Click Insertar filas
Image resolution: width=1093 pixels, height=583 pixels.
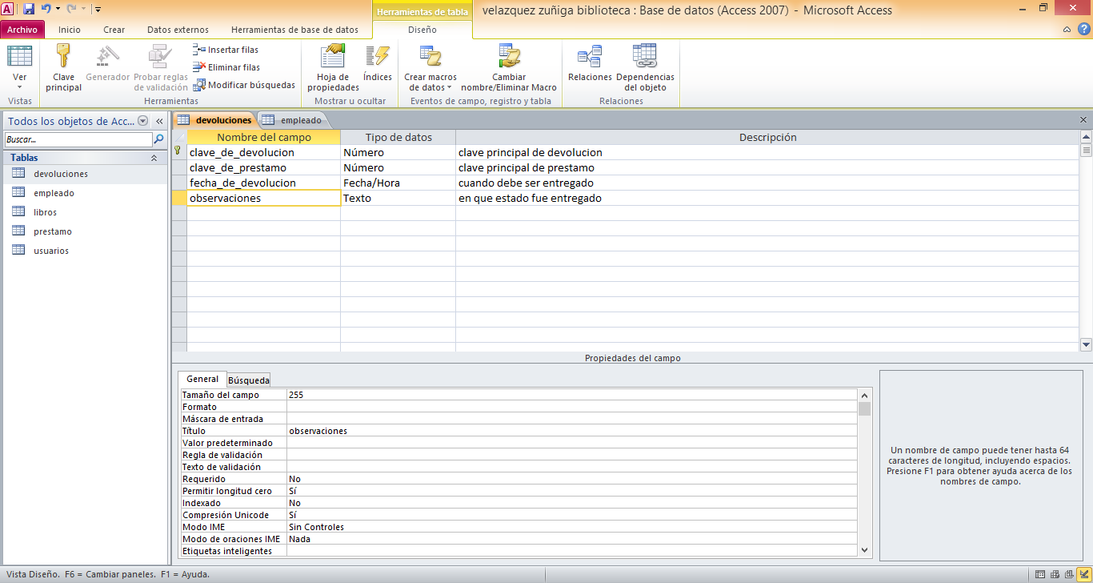coord(226,50)
